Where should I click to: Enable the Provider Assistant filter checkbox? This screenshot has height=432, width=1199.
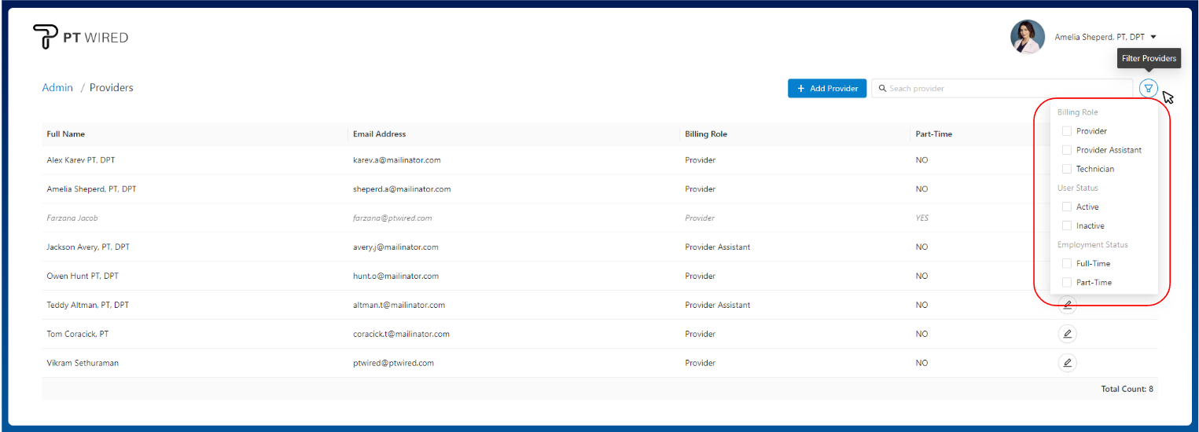pyautogui.click(x=1067, y=150)
